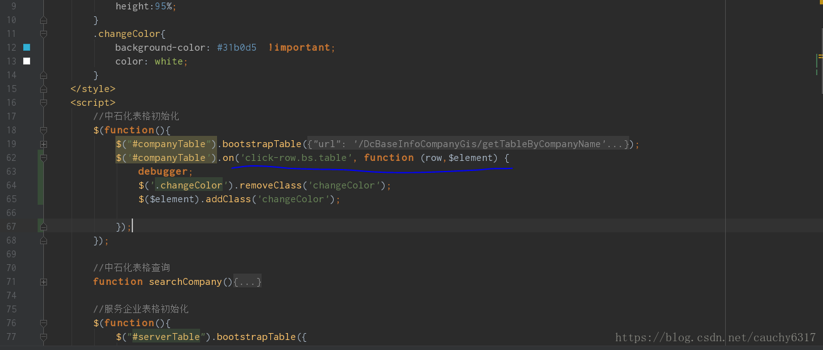Fold the serverTable bootstrapTable call on line 77
Viewport: 823px width, 350px height.
tap(43, 337)
